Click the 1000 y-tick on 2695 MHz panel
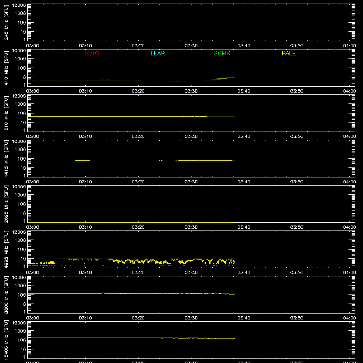This screenshot has height=363, width=363. point(20,195)
